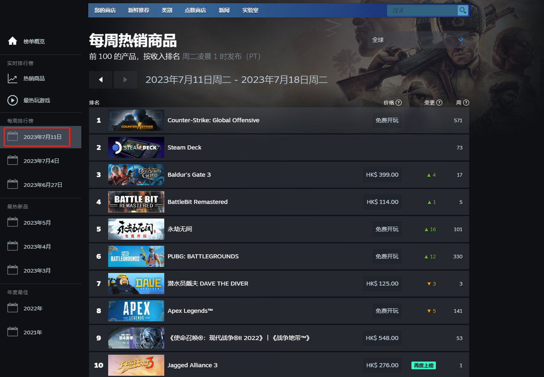Click the Apex Legends™ title text
Screen dimensions: 544x377
point(190,311)
